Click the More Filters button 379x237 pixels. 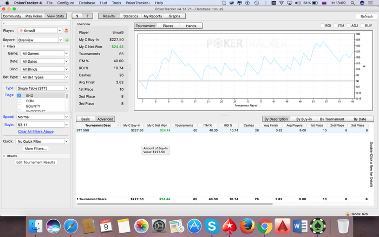[x=36, y=149]
